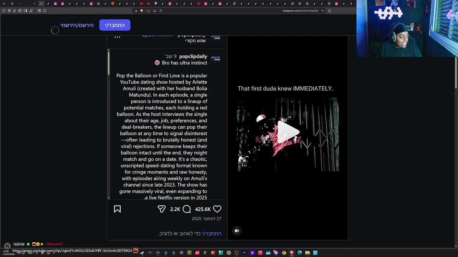Toggle the browser sidebar panel icon
The image size is (458, 257).
25,11
